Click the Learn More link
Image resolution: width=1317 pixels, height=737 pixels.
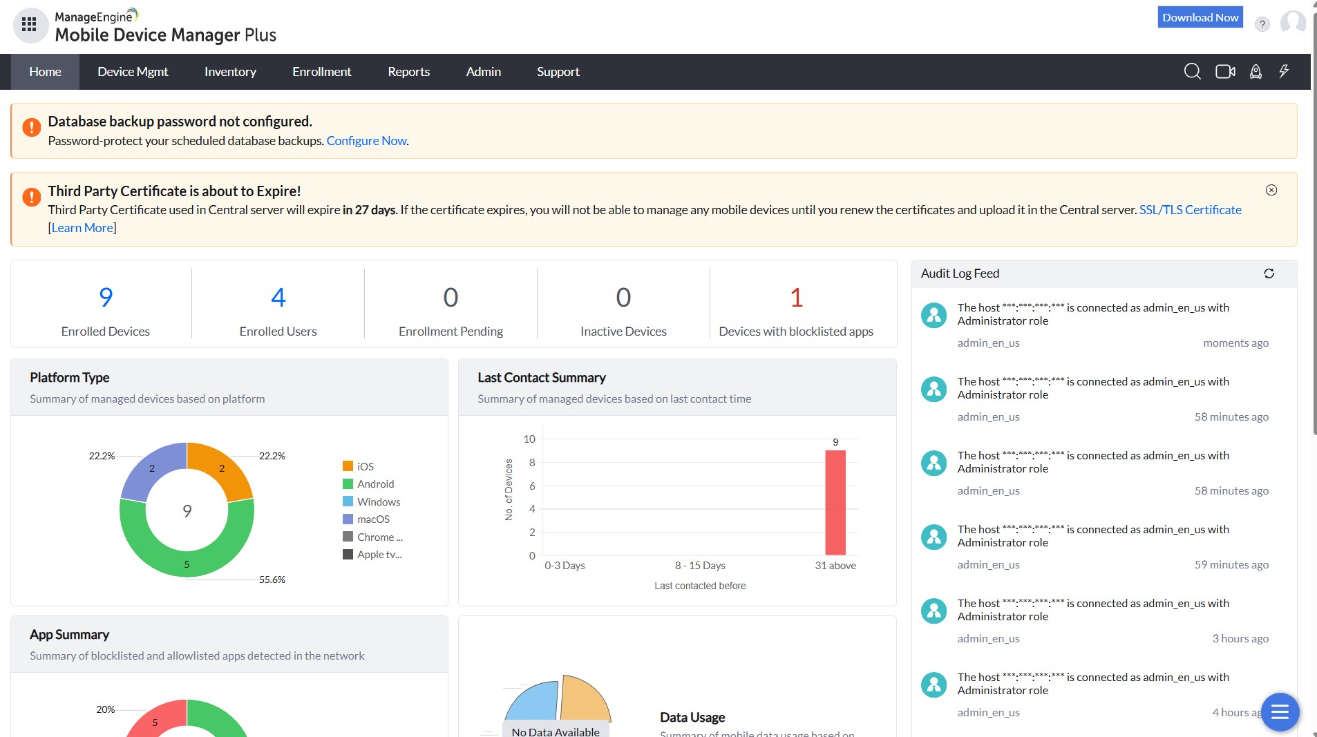82,227
